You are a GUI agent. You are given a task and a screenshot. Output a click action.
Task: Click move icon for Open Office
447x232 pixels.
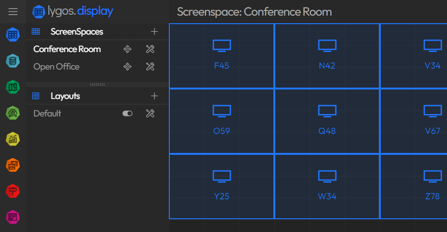click(x=127, y=67)
